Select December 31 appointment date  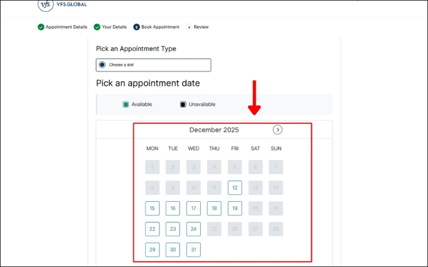click(x=194, y=249)
